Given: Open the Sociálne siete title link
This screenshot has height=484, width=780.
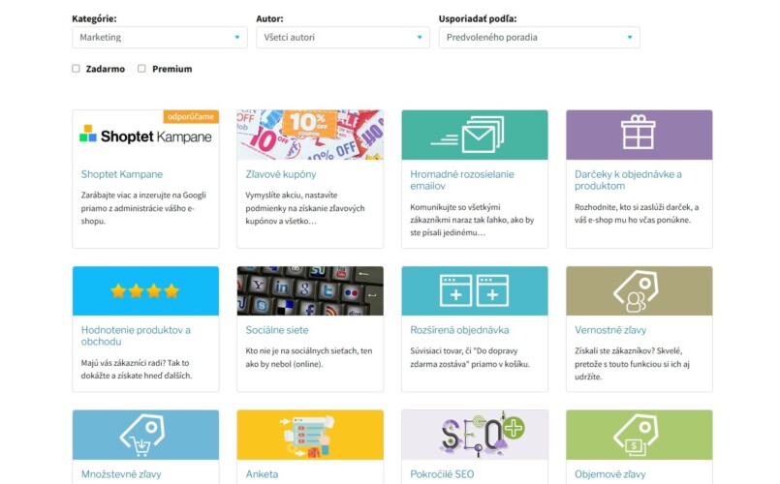Looking at the screenshot, I should [276, 330].
